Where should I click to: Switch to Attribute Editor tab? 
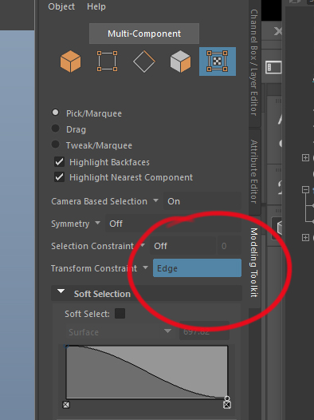pos(254,172)
